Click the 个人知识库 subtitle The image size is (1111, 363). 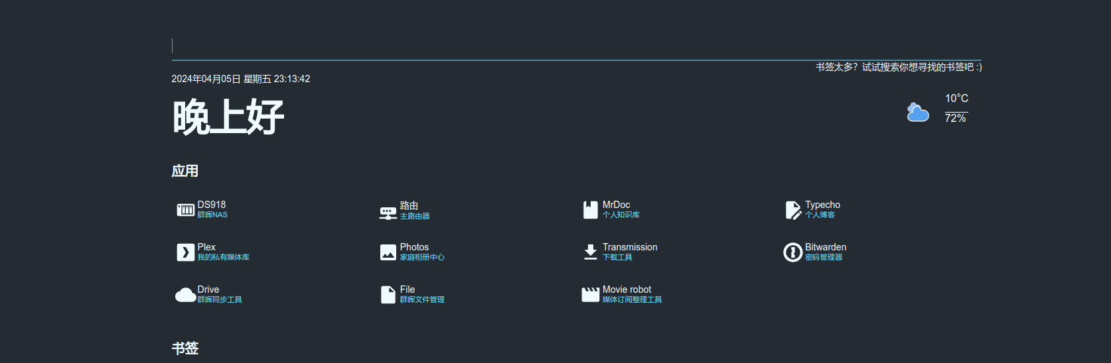point(621,215)
